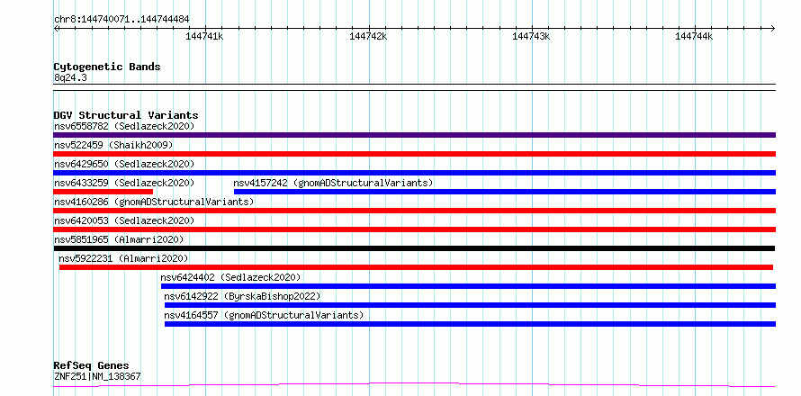Open the nsv5922231 (Almarri2020) label

tap(123, 258)
